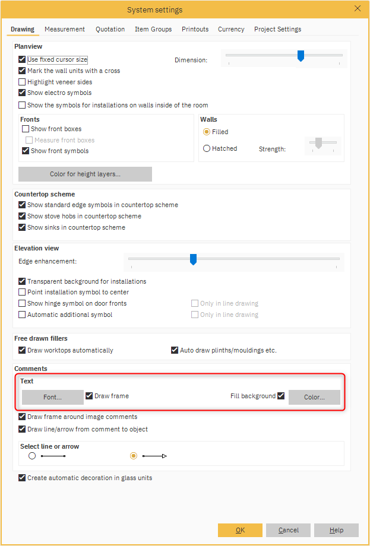Image resolution: width=370 pixels, height=546 pixels.
Task: Uncheck Fill background checkbox
Action: tap(281, 396)
